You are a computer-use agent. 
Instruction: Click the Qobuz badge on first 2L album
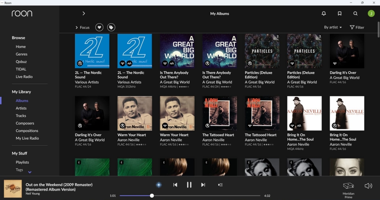coord(80,64)
